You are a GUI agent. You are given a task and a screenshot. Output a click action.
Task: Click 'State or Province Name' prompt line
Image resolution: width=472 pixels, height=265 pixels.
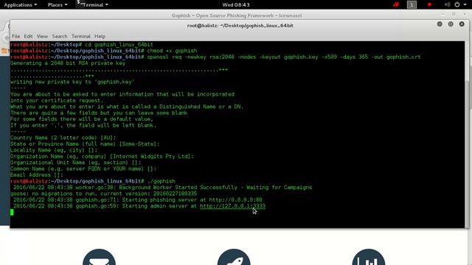85,144
